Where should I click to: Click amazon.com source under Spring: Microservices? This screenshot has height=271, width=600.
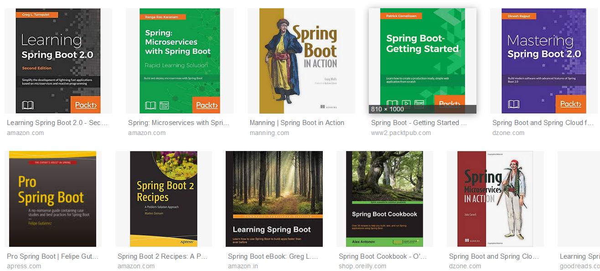pyautogui.click(x=147, y=133)
